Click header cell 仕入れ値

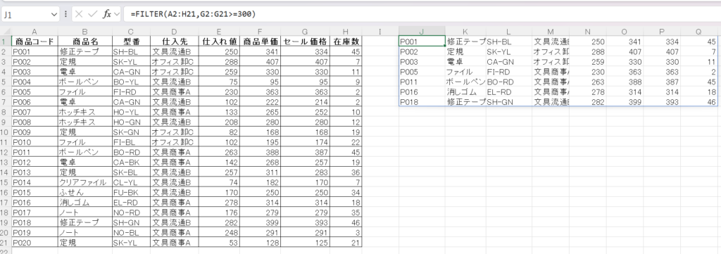[x=219, y=42]
